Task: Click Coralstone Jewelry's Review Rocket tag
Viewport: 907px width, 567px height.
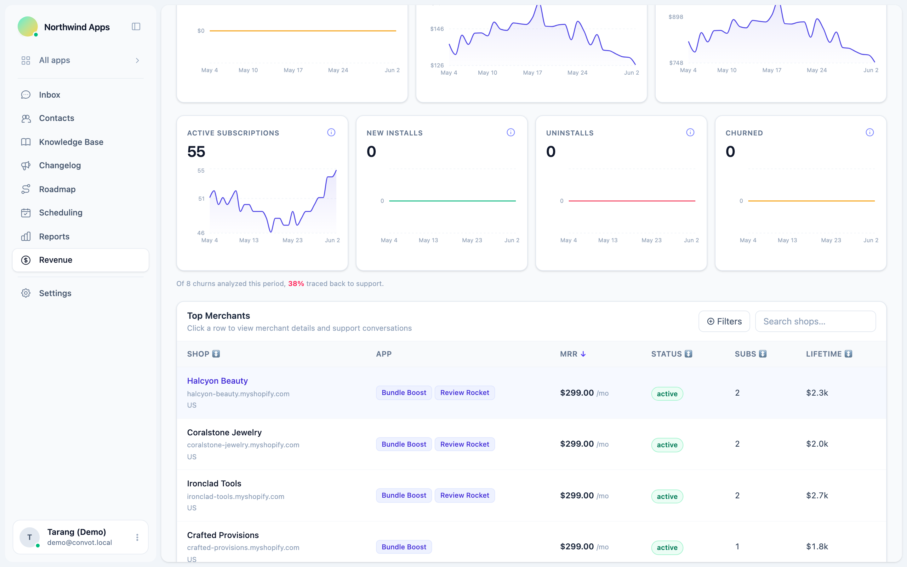Action: pos(465,444)
